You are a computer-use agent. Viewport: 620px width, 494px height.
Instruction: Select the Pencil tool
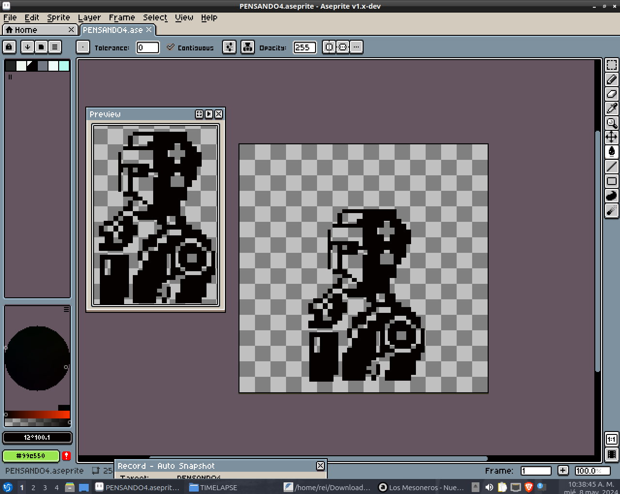[x=612, y=79]
